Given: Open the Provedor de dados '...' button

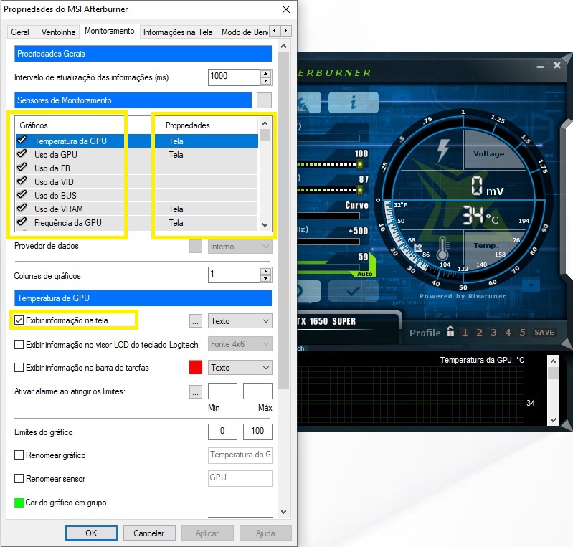Looking at the screenshot, I should tap(196, 247).
